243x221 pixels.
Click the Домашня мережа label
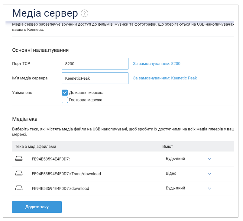[86, 93]
